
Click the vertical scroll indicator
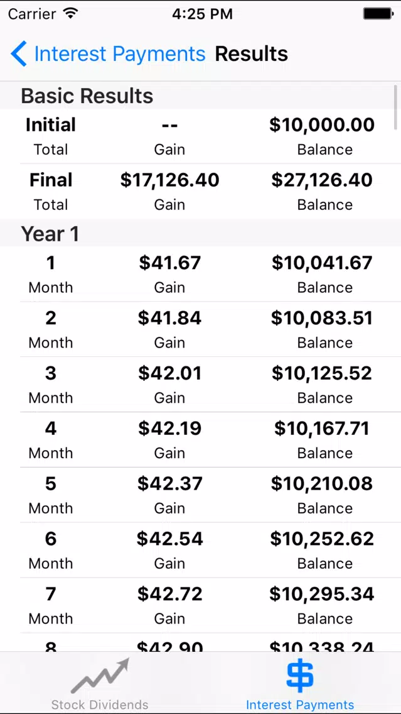(x=397, y=107)
